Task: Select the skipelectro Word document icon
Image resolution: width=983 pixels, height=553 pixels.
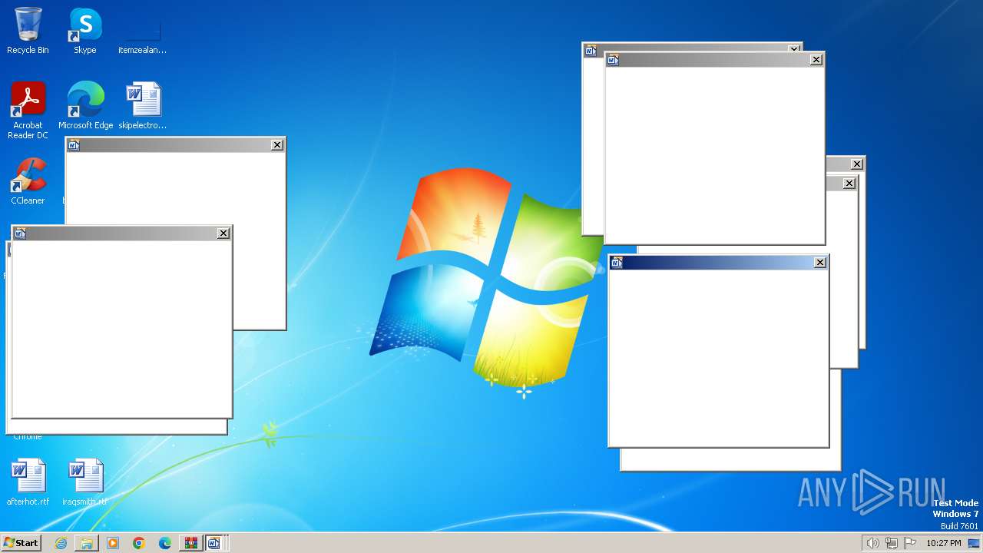Action: pos(143,105)
